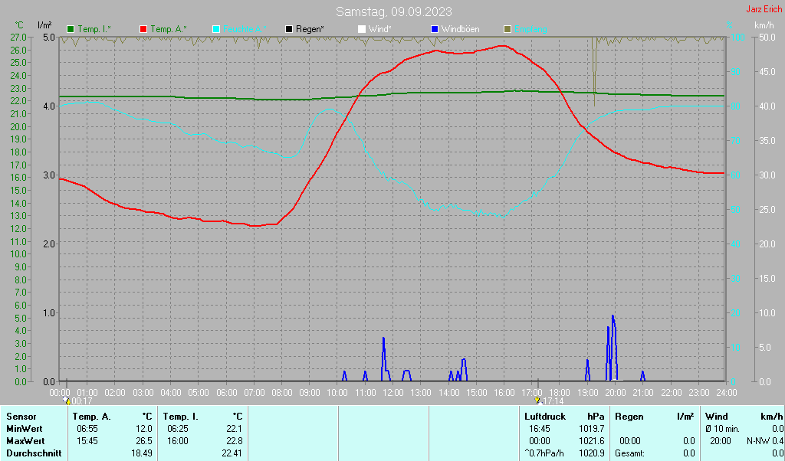Click the cyan Feuchte A. legend swatch
This screenshot has height=461, width=785.
click(x=216, y=30)
